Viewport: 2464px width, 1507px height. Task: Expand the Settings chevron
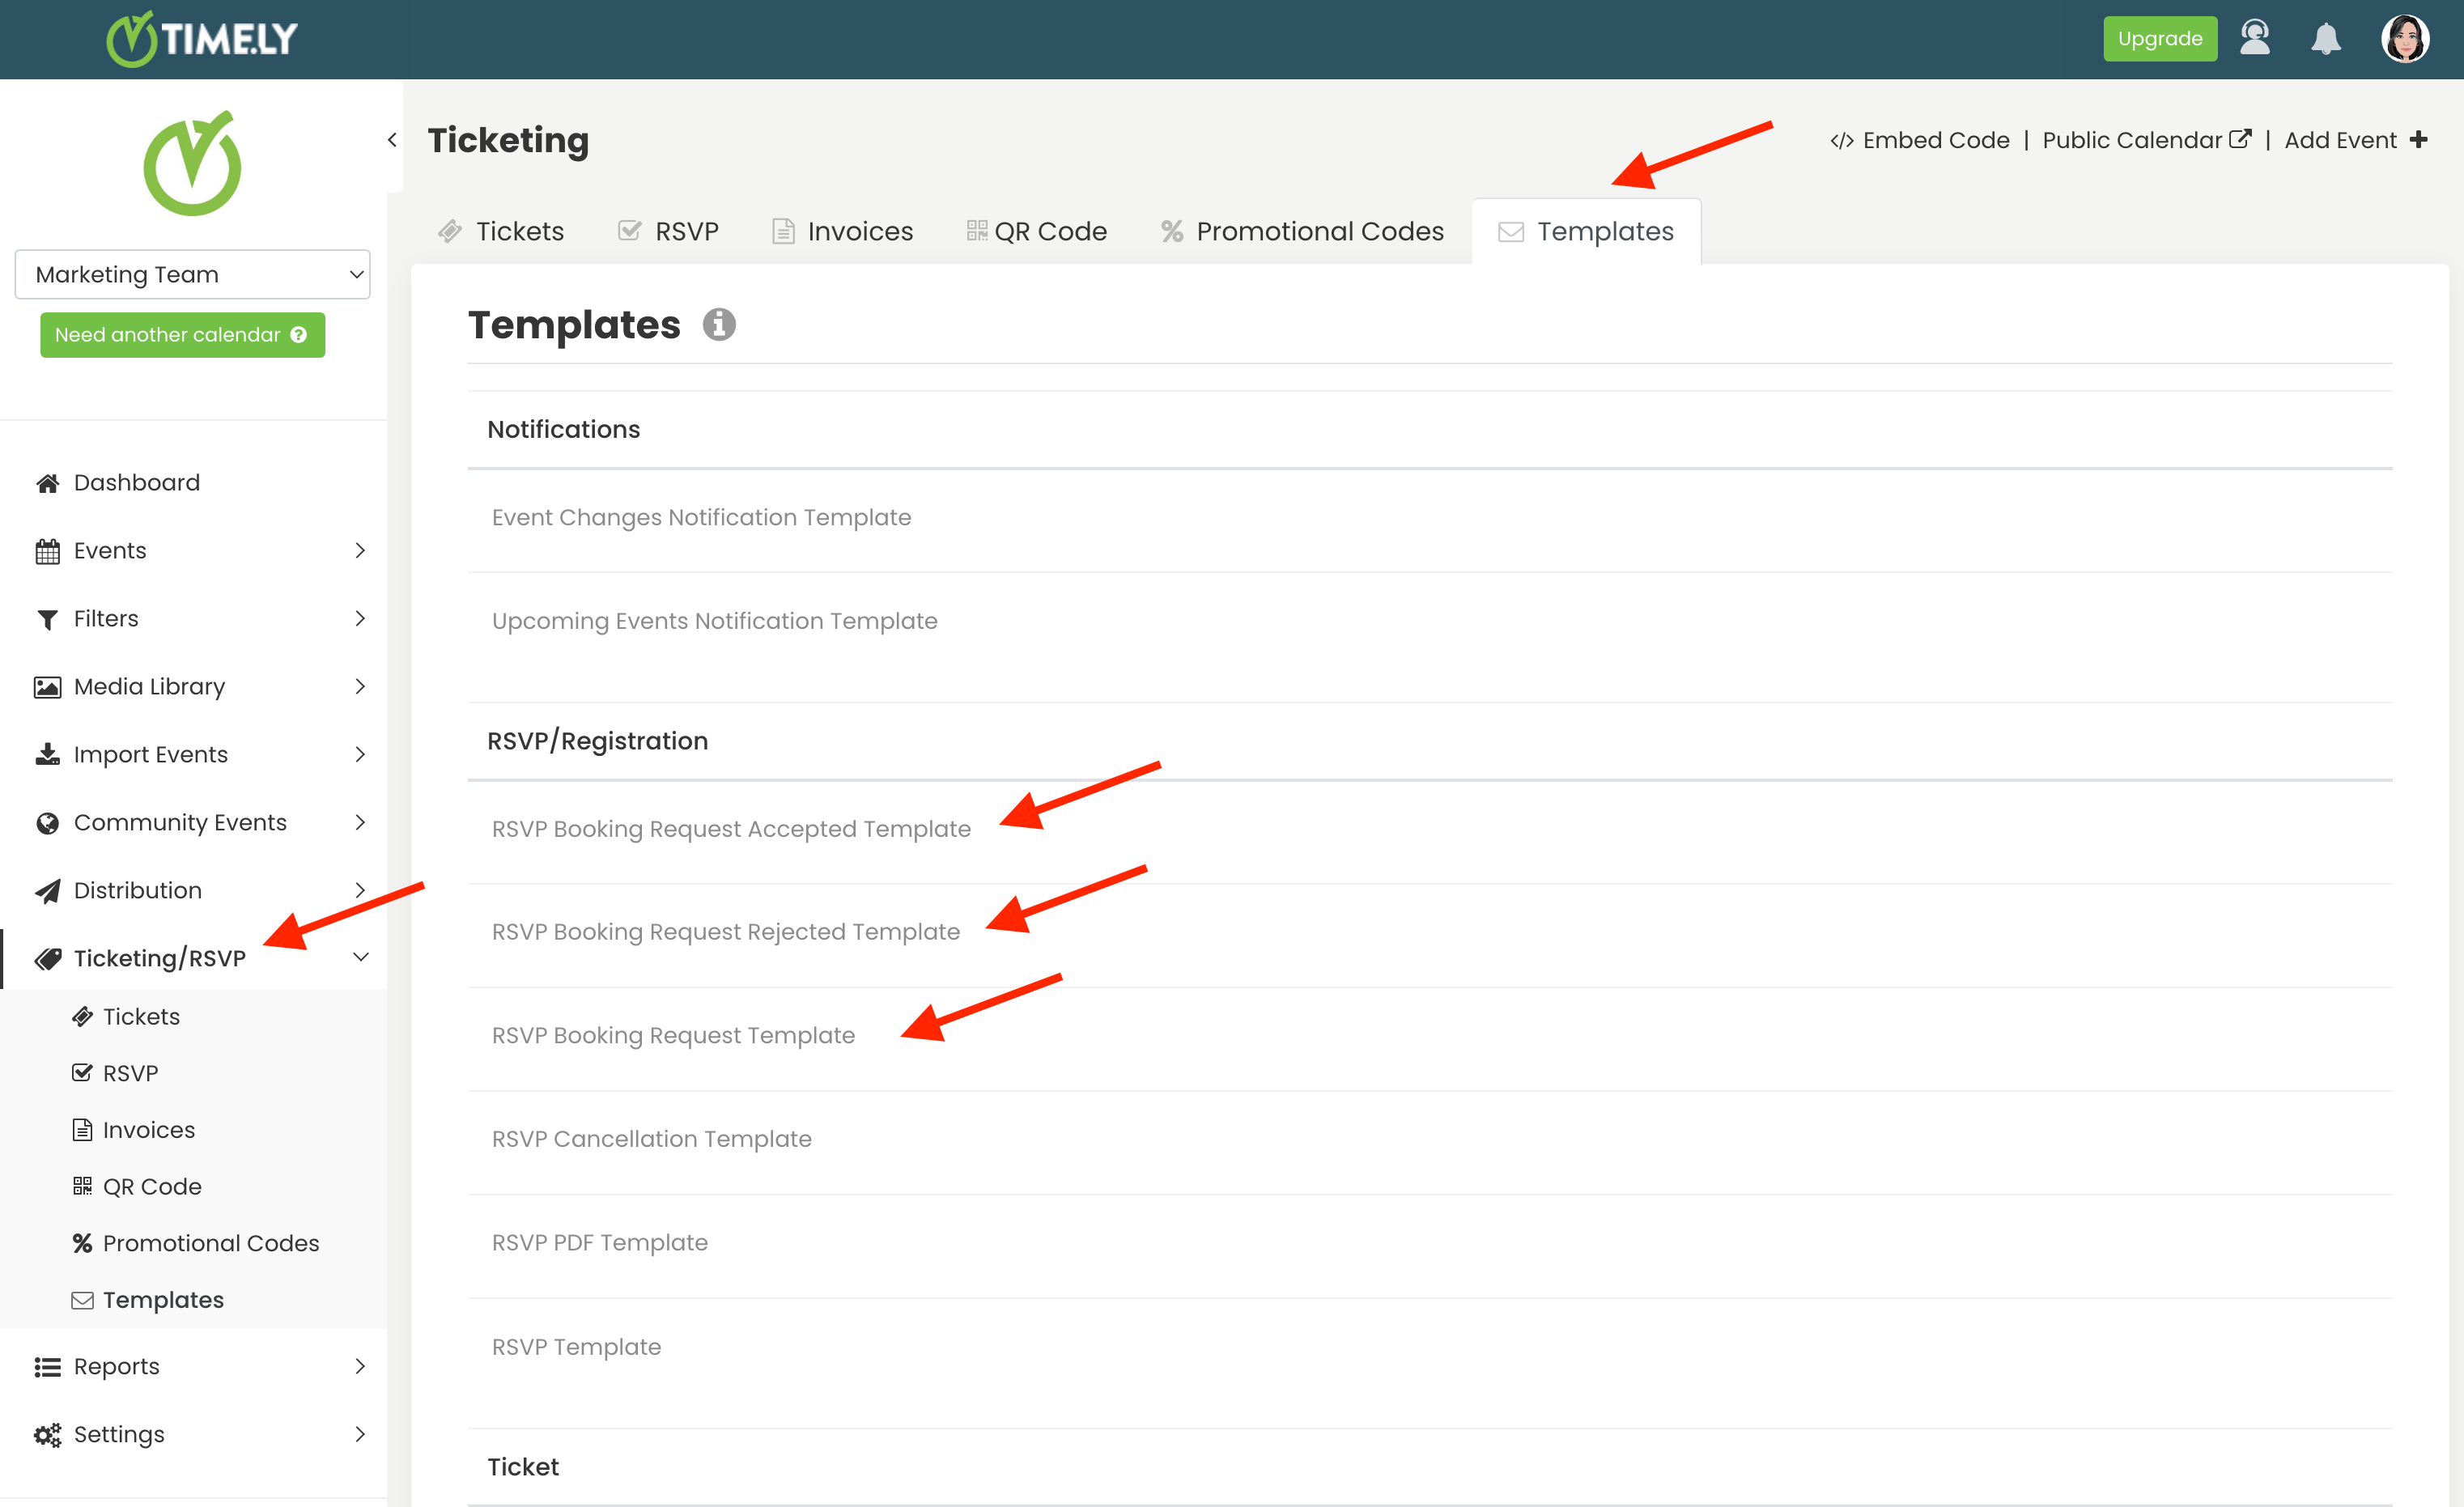tap(360, 1435)
